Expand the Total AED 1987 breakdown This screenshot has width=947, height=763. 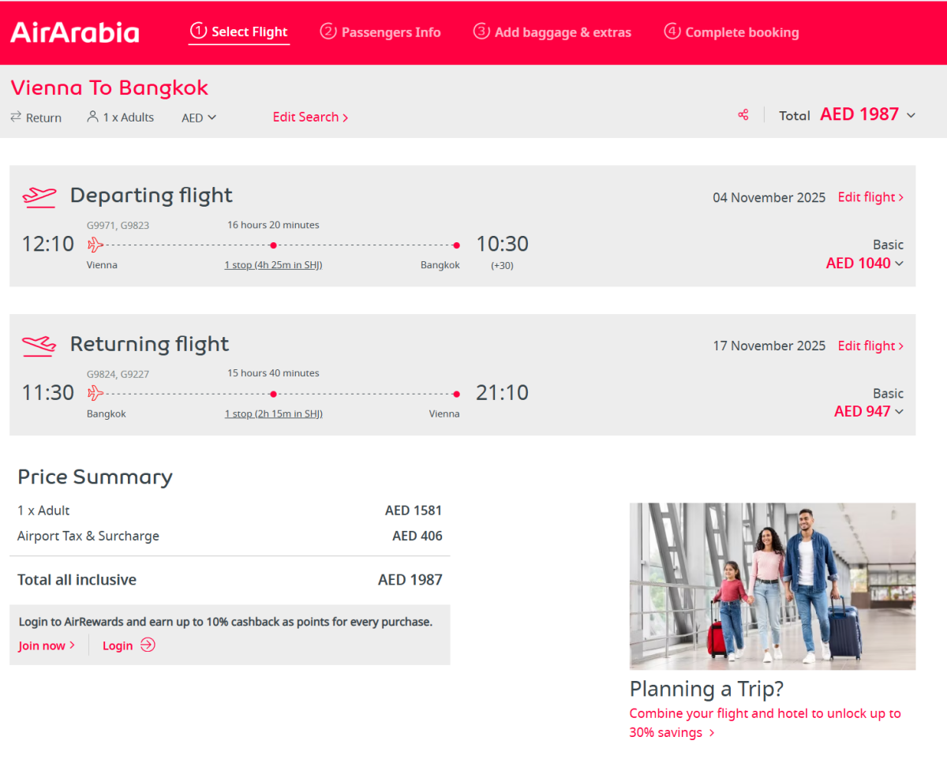[x=911, y=115]
